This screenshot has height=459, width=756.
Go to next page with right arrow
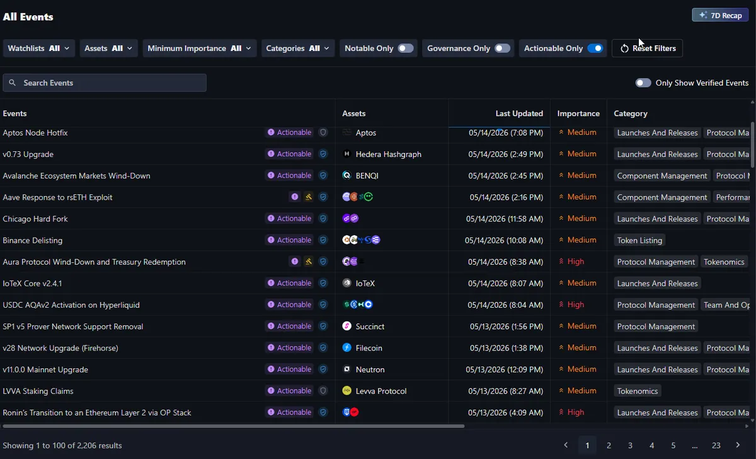click(x=738, y=445)
